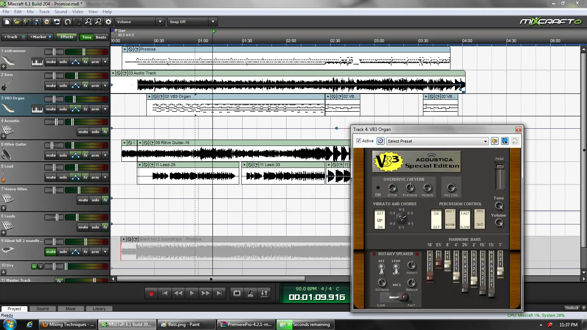
Task: Click VB3 preset browse icon
Action: pyautogui.click(x=495, y=141)
